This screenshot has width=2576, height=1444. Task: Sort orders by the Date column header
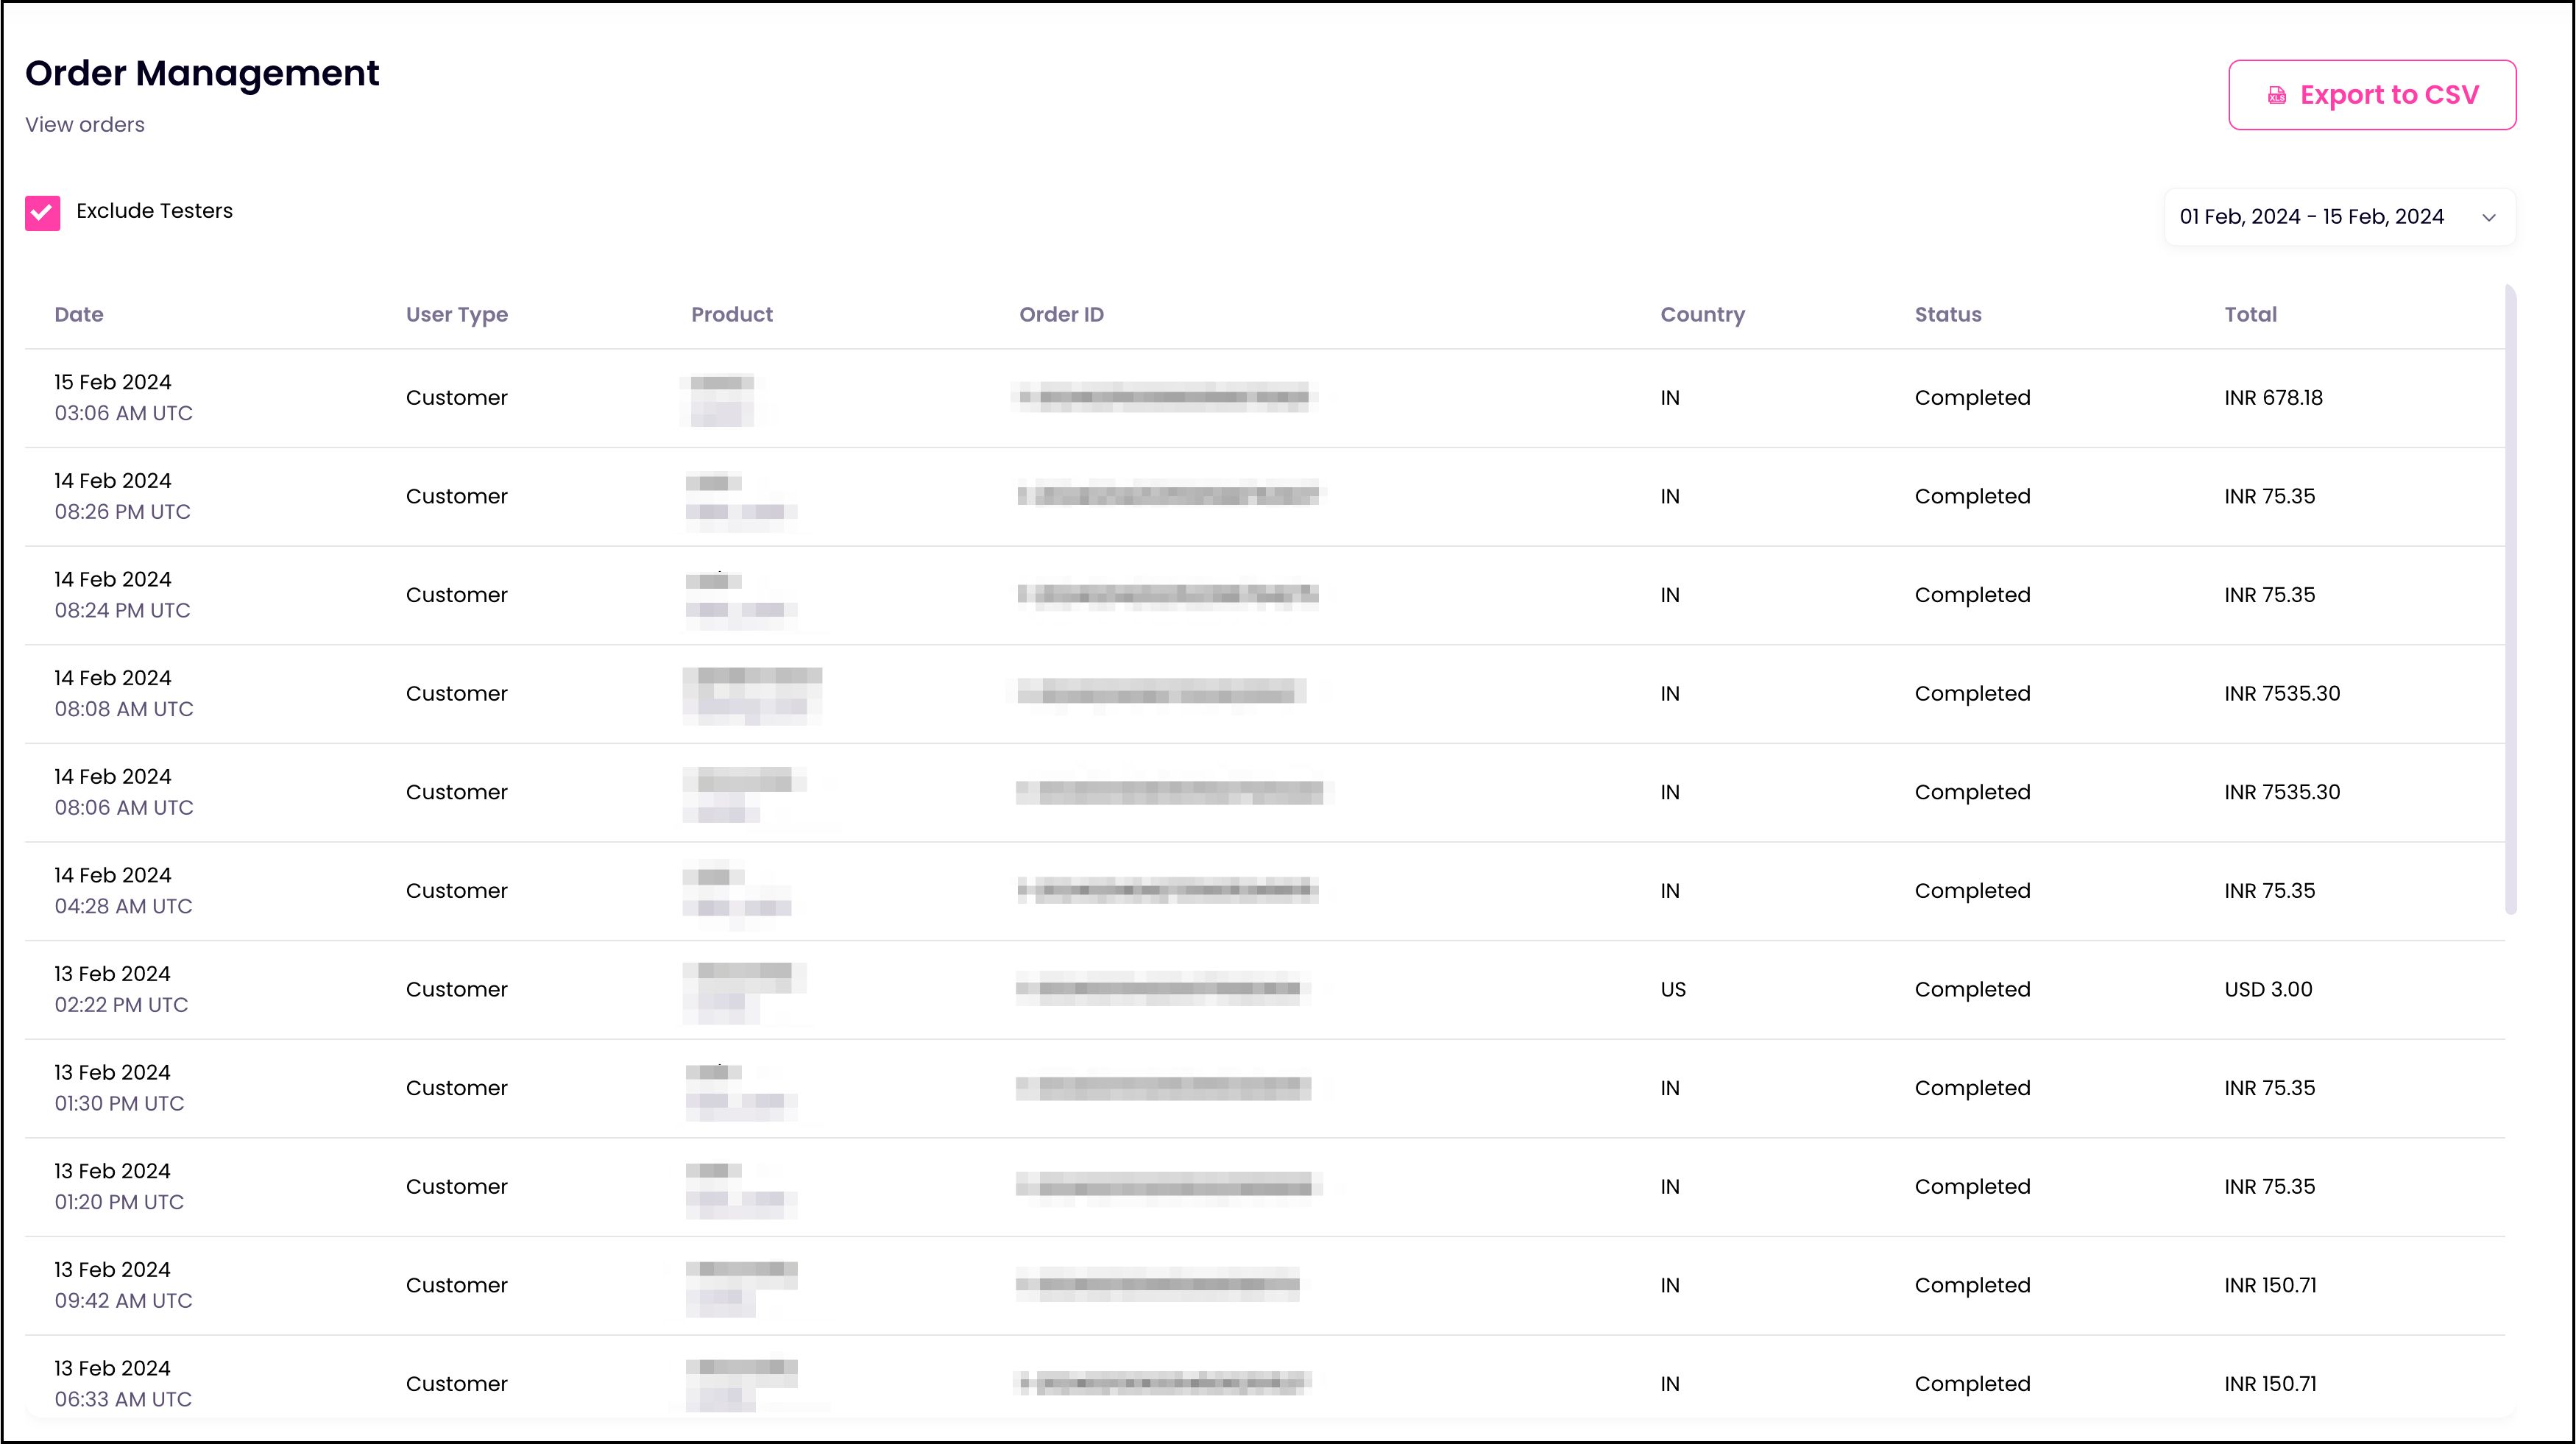(x=79, y=314)
